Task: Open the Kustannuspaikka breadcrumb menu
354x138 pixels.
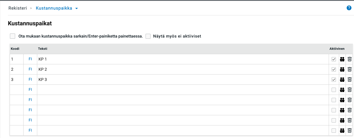Action: tap(54, 8)
